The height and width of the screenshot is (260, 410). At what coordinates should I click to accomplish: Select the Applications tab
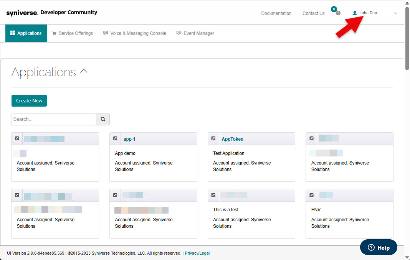pyautogui.click(x=26, y=33)
